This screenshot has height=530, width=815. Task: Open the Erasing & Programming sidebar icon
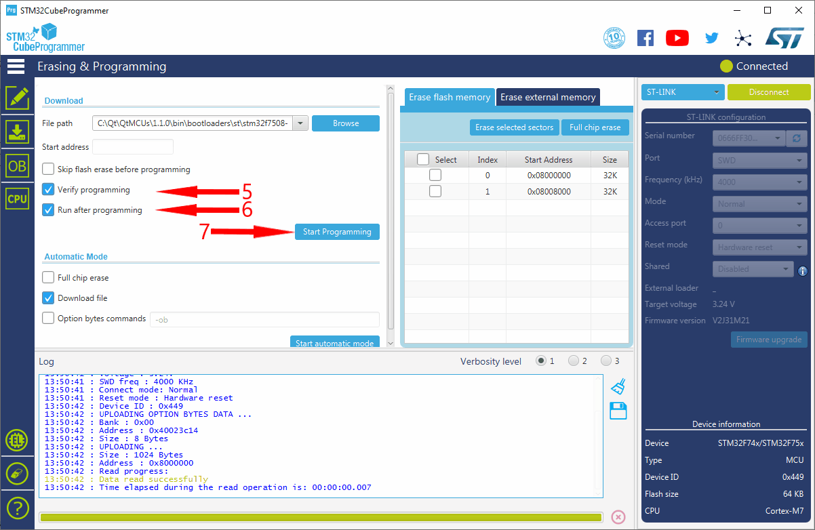(17, 132)
